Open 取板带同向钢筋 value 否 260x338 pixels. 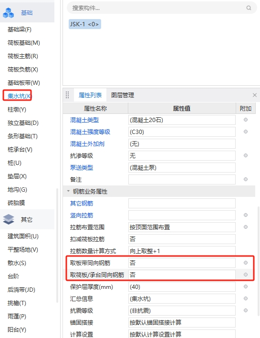coord(182,263)
